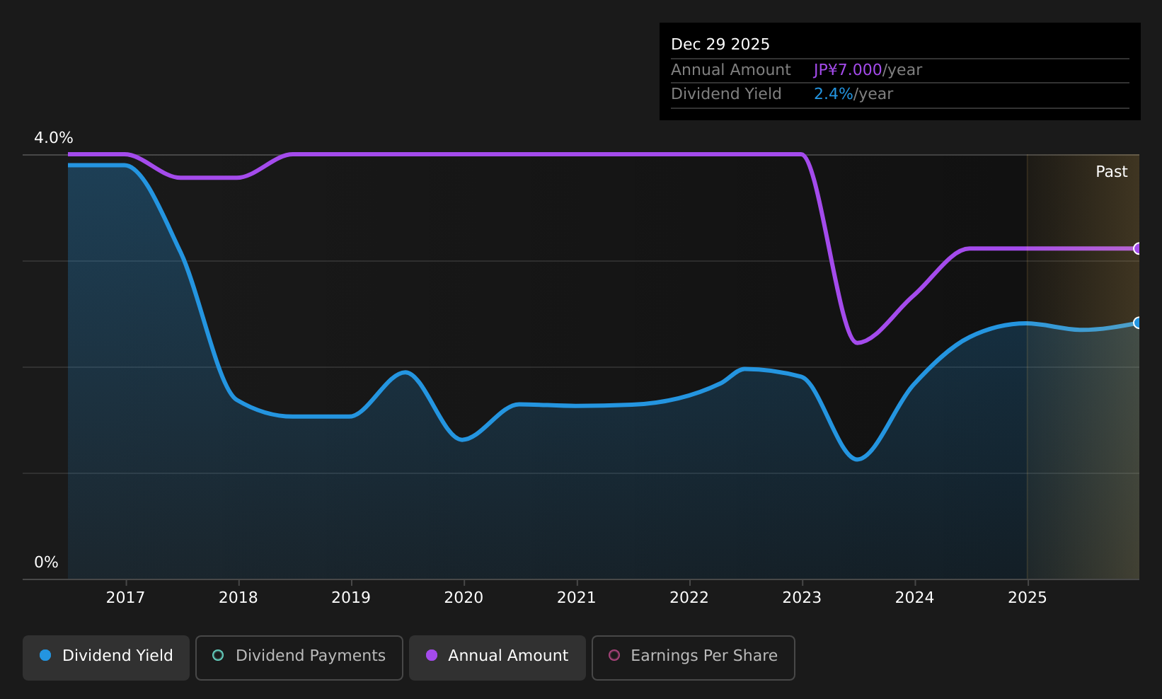Click the blue Dividend Yield end marker
1162x699 pixels.
1138,323
